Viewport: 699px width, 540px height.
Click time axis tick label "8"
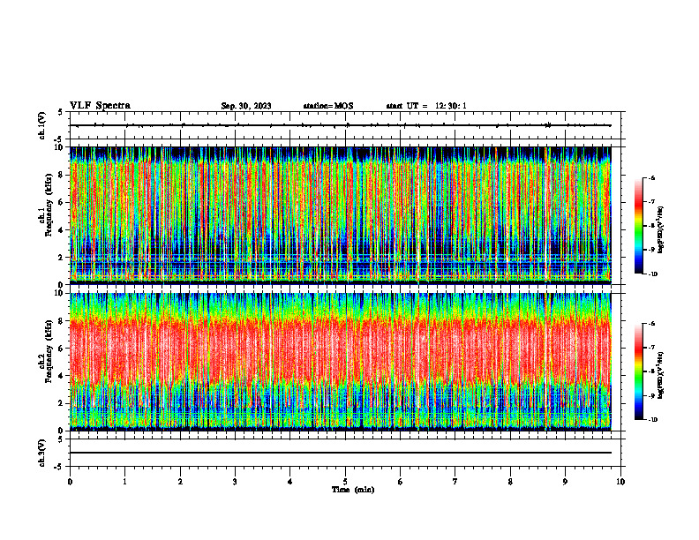[x=510, y=482]
